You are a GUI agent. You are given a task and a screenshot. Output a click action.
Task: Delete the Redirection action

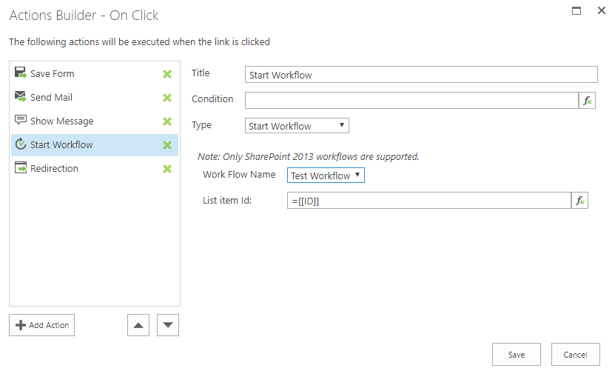tap(167, 169)
